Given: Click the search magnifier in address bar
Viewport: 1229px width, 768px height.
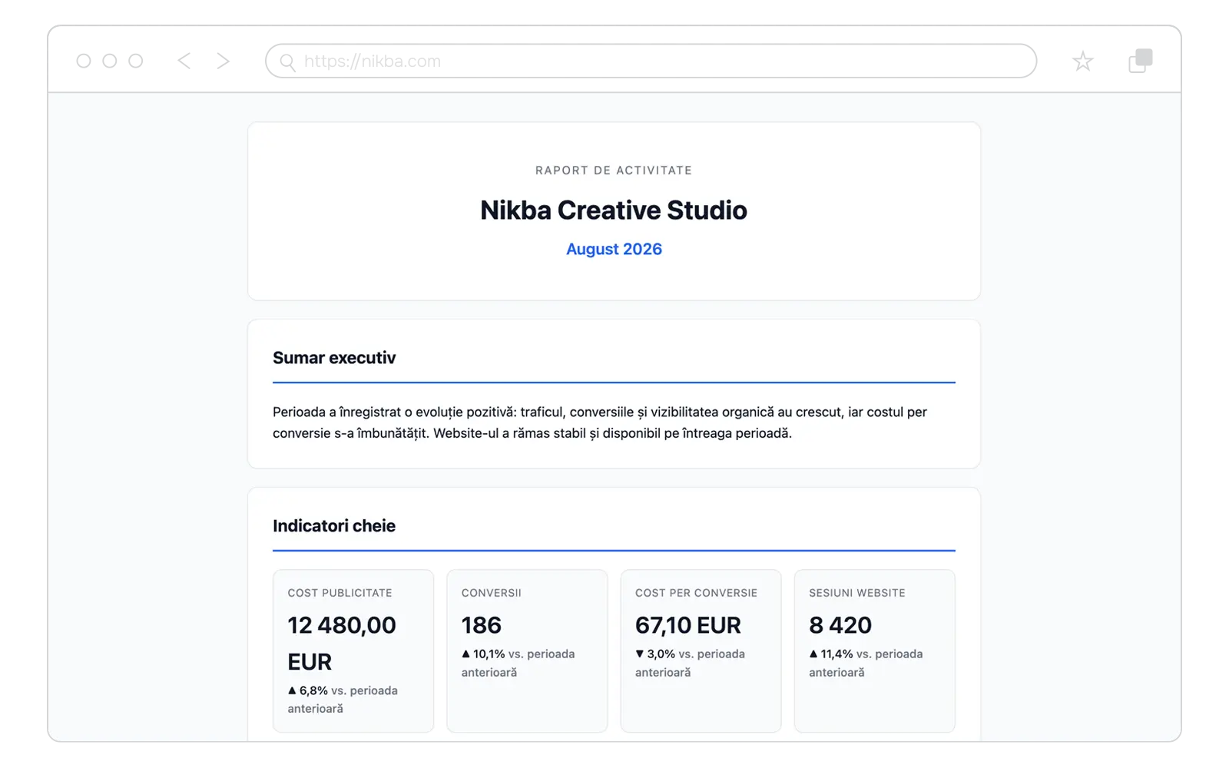Looking at the screenshot, I should [x=287, y=62].
